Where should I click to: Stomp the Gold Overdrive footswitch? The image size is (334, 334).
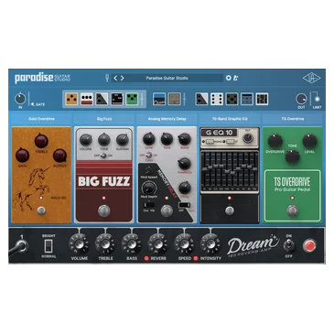[41, 210]
